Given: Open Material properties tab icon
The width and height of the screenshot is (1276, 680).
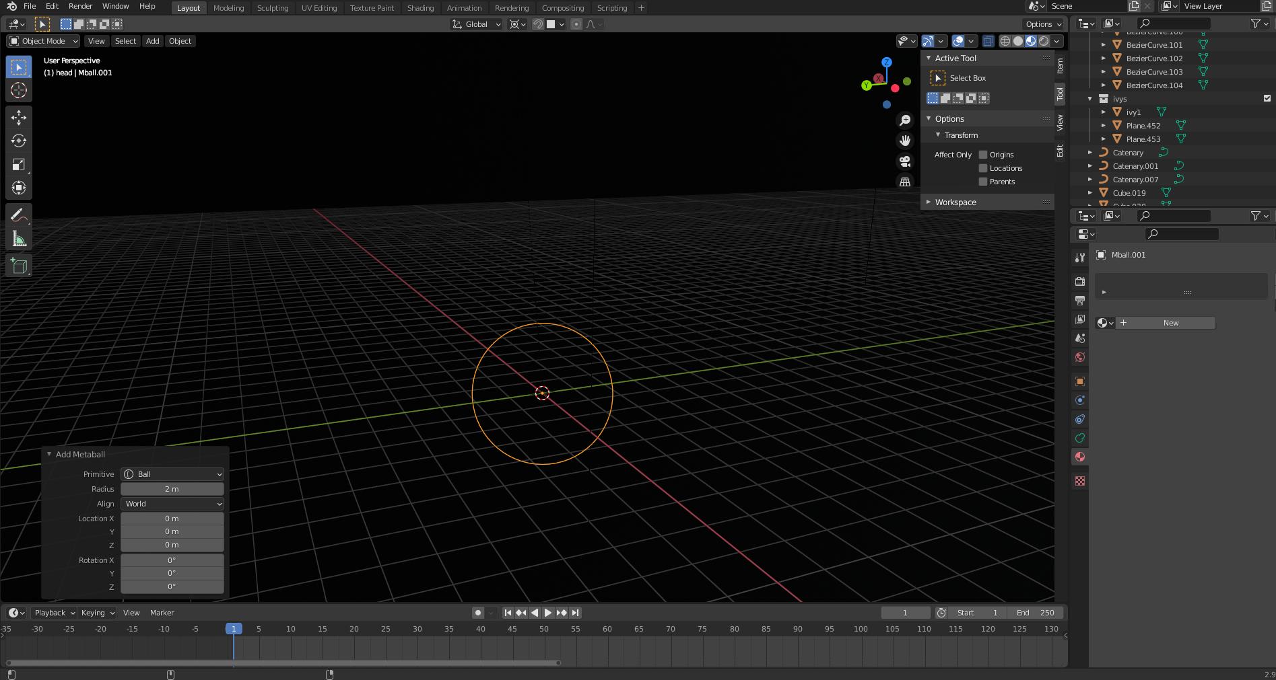Looking at the screenshot, I should point(1080,457).
